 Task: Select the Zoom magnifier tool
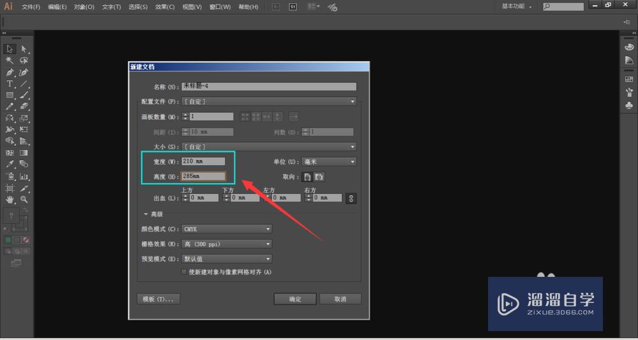24,200
